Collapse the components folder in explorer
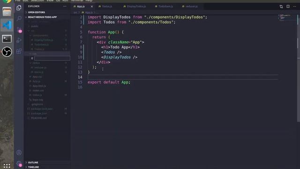The image size is (300, 169). (40, 35)
